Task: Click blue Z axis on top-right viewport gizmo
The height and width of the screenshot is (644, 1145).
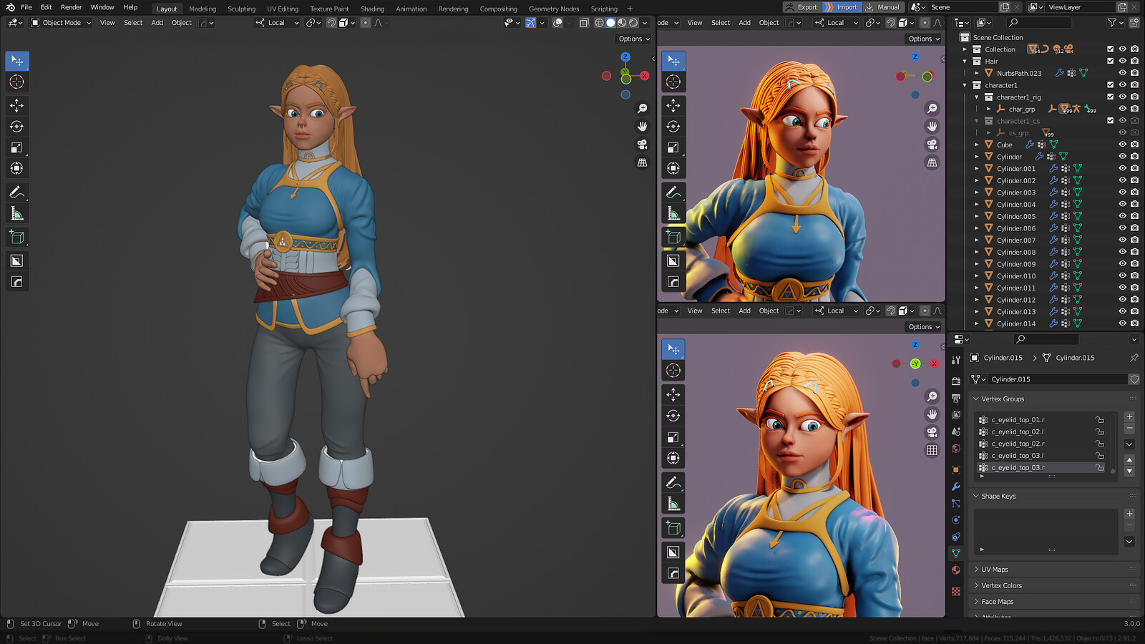Action: pos(915,57)
